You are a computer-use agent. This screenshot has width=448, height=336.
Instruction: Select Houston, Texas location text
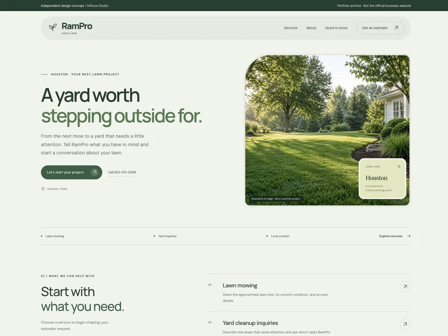click(x=57, y=189)
